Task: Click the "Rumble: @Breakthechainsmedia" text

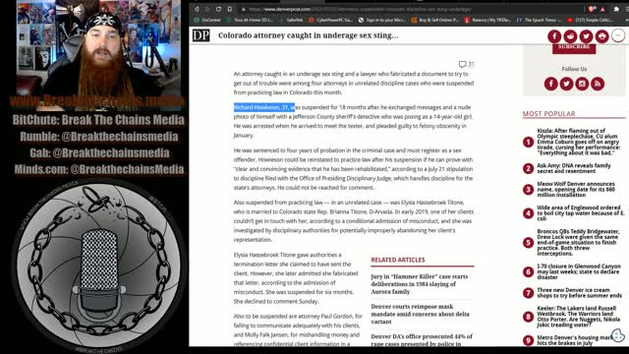Action: [x=99, y=137]
